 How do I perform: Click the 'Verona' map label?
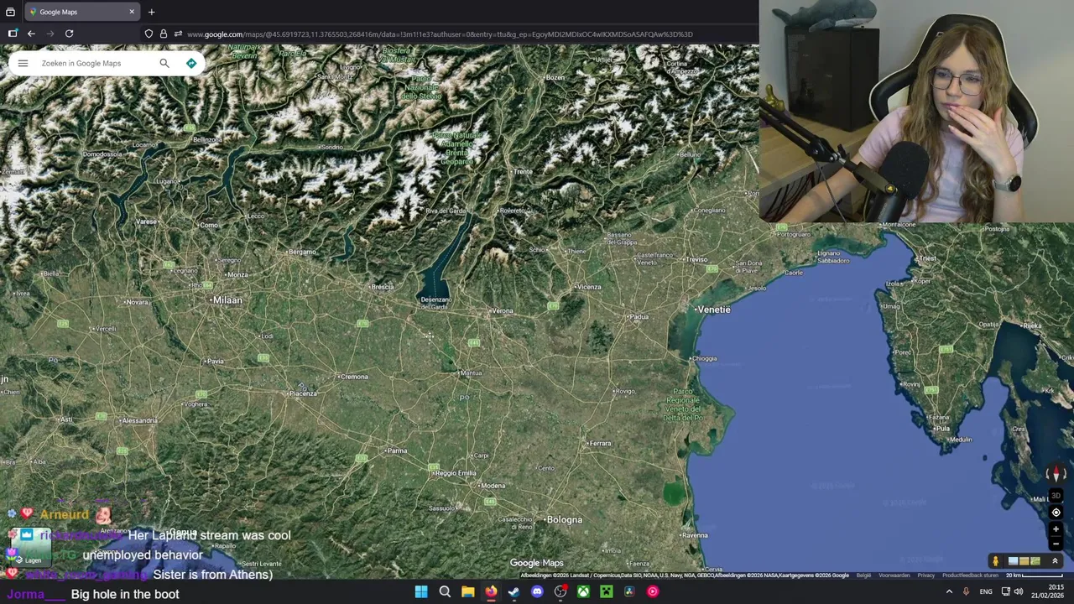[503, 311]
